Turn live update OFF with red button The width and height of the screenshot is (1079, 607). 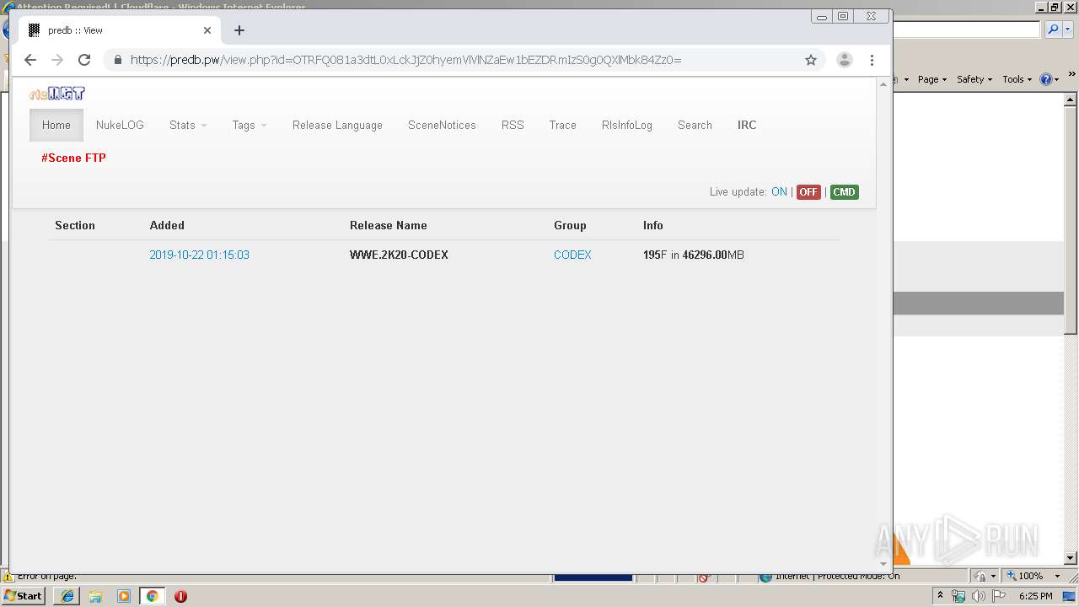point(808,192)
